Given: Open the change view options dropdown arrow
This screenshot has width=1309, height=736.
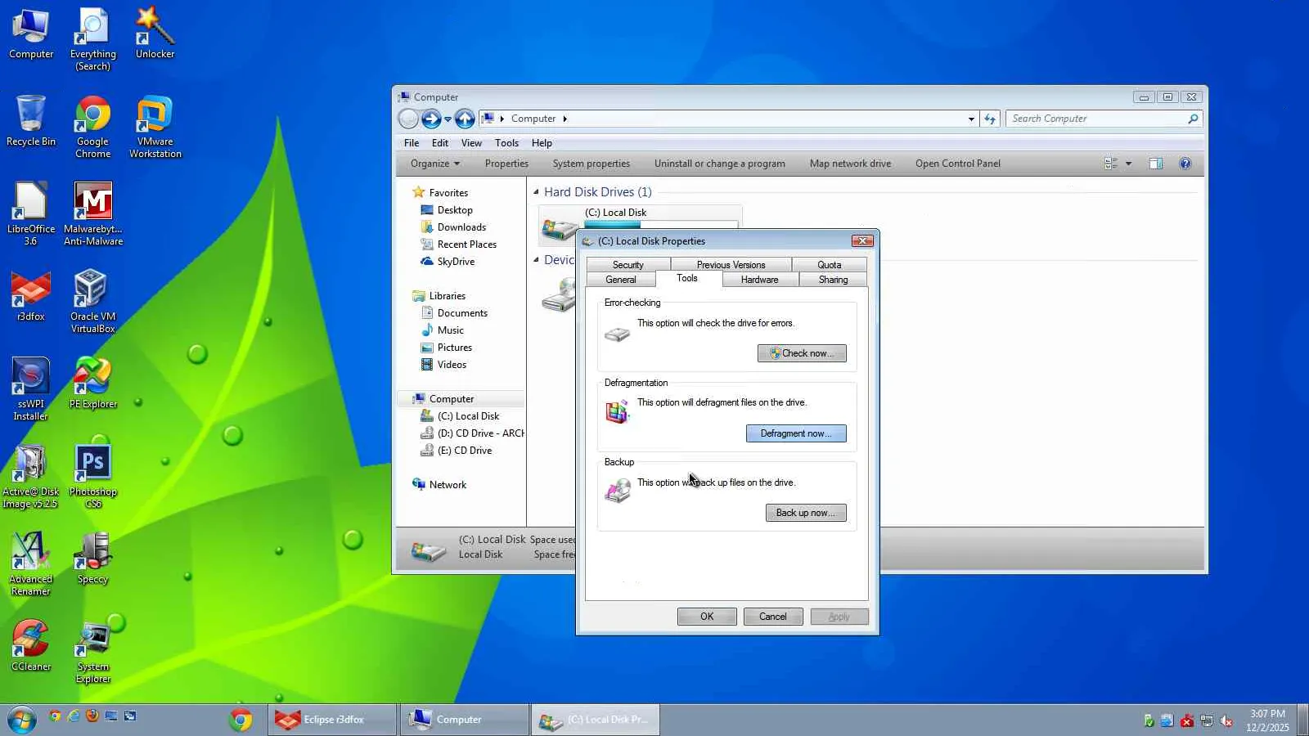Looking at the screenshot, I should 1128,164.
